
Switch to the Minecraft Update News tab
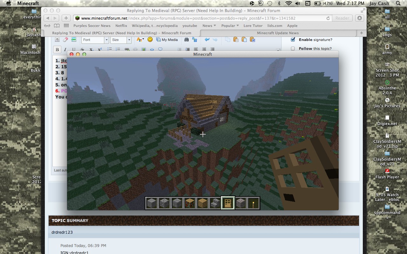pos(278,33)
